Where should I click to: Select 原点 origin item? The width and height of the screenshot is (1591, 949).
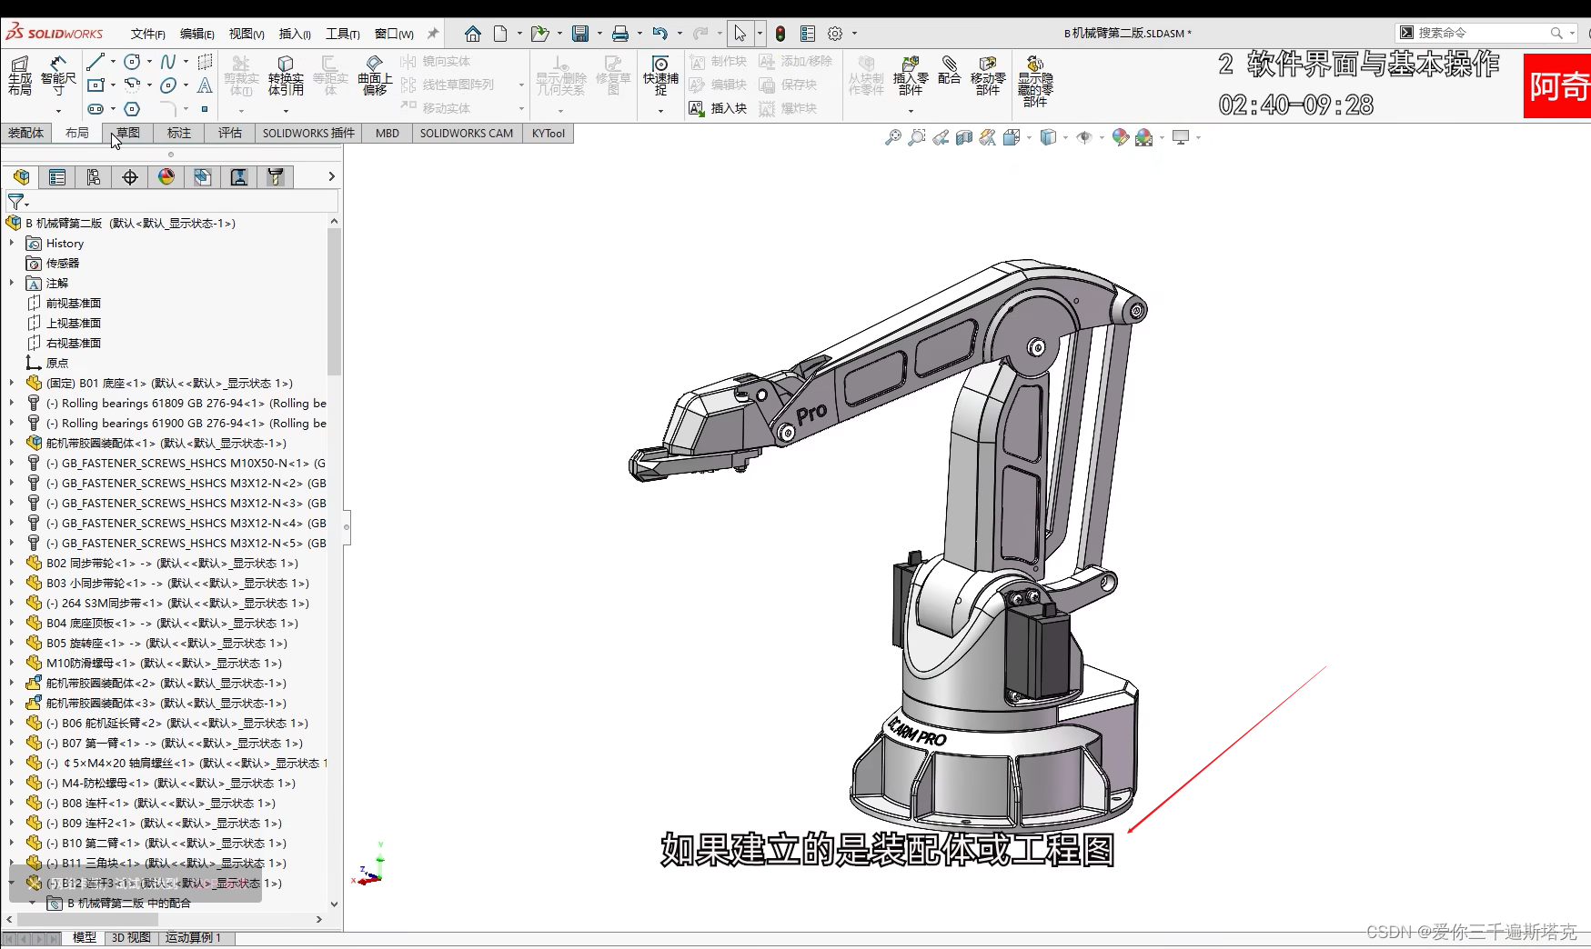point(47,363)
